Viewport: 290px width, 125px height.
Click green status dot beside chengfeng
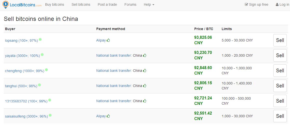tap(46, 70)
